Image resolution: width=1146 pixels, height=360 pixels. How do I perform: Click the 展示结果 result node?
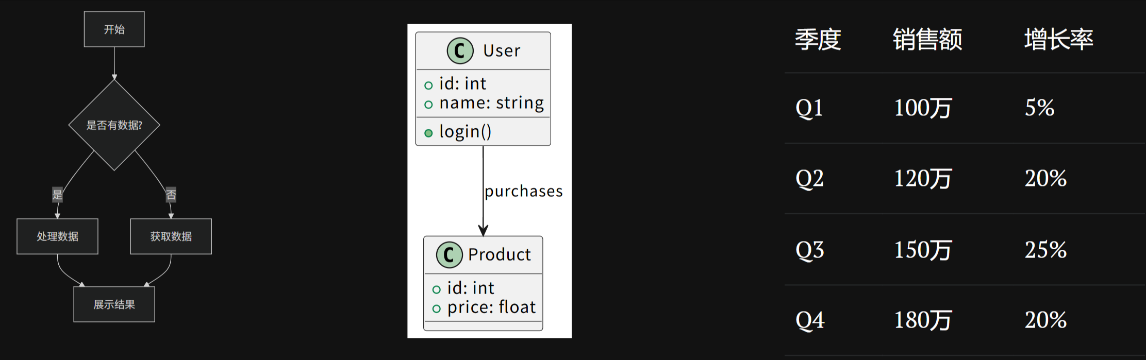[x=114, y=304]
